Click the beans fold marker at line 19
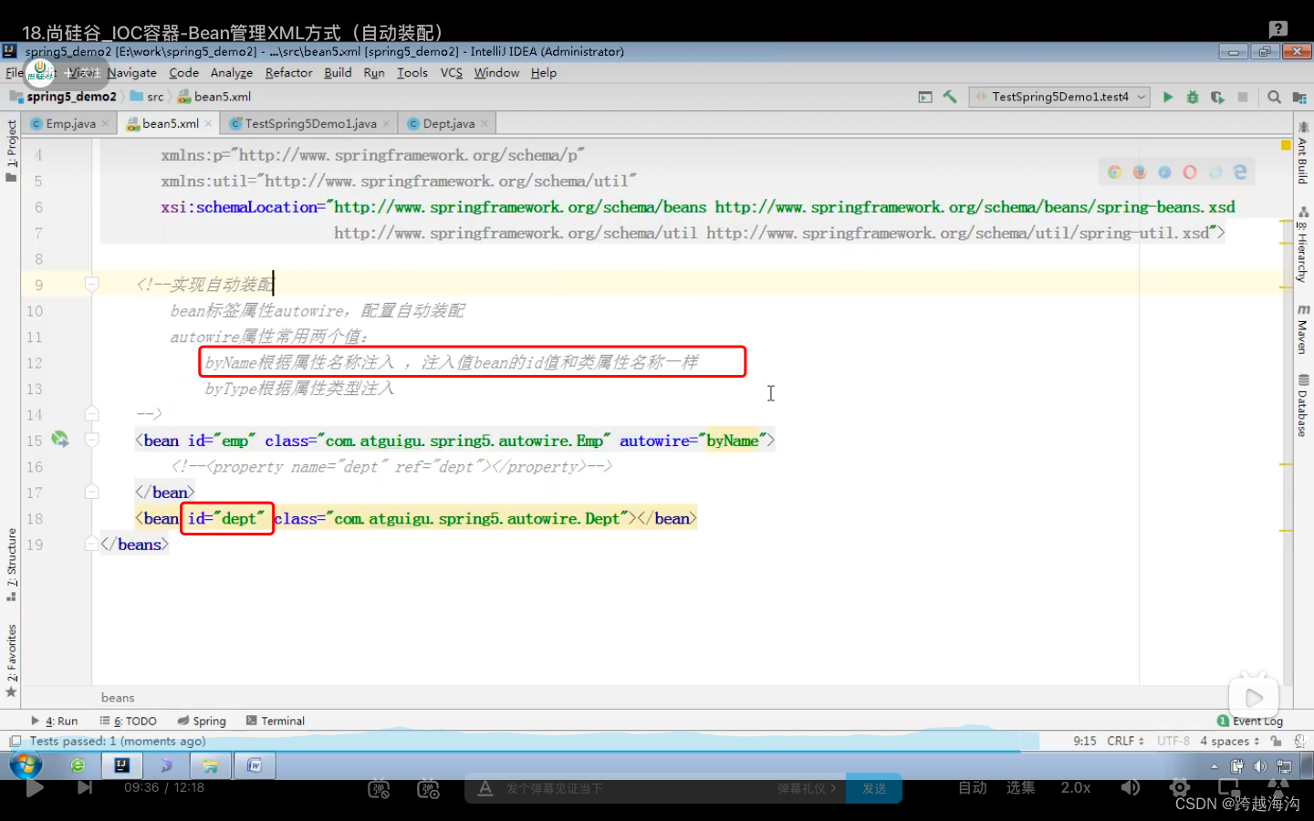The width and height of the screenshot is (1314, 821). pos(91,544)
